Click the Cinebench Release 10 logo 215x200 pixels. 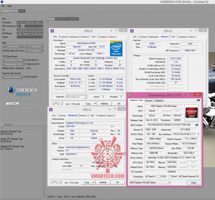point(23,91)
